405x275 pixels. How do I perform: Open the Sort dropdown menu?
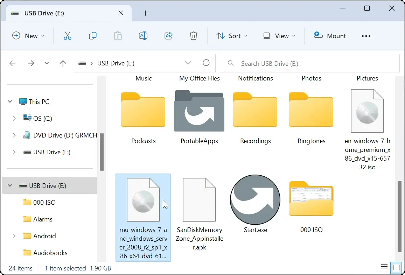232,36
